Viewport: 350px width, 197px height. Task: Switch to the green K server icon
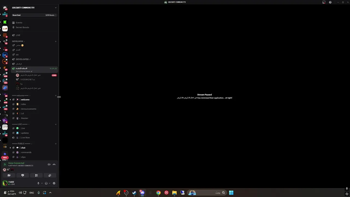point(5,22)
